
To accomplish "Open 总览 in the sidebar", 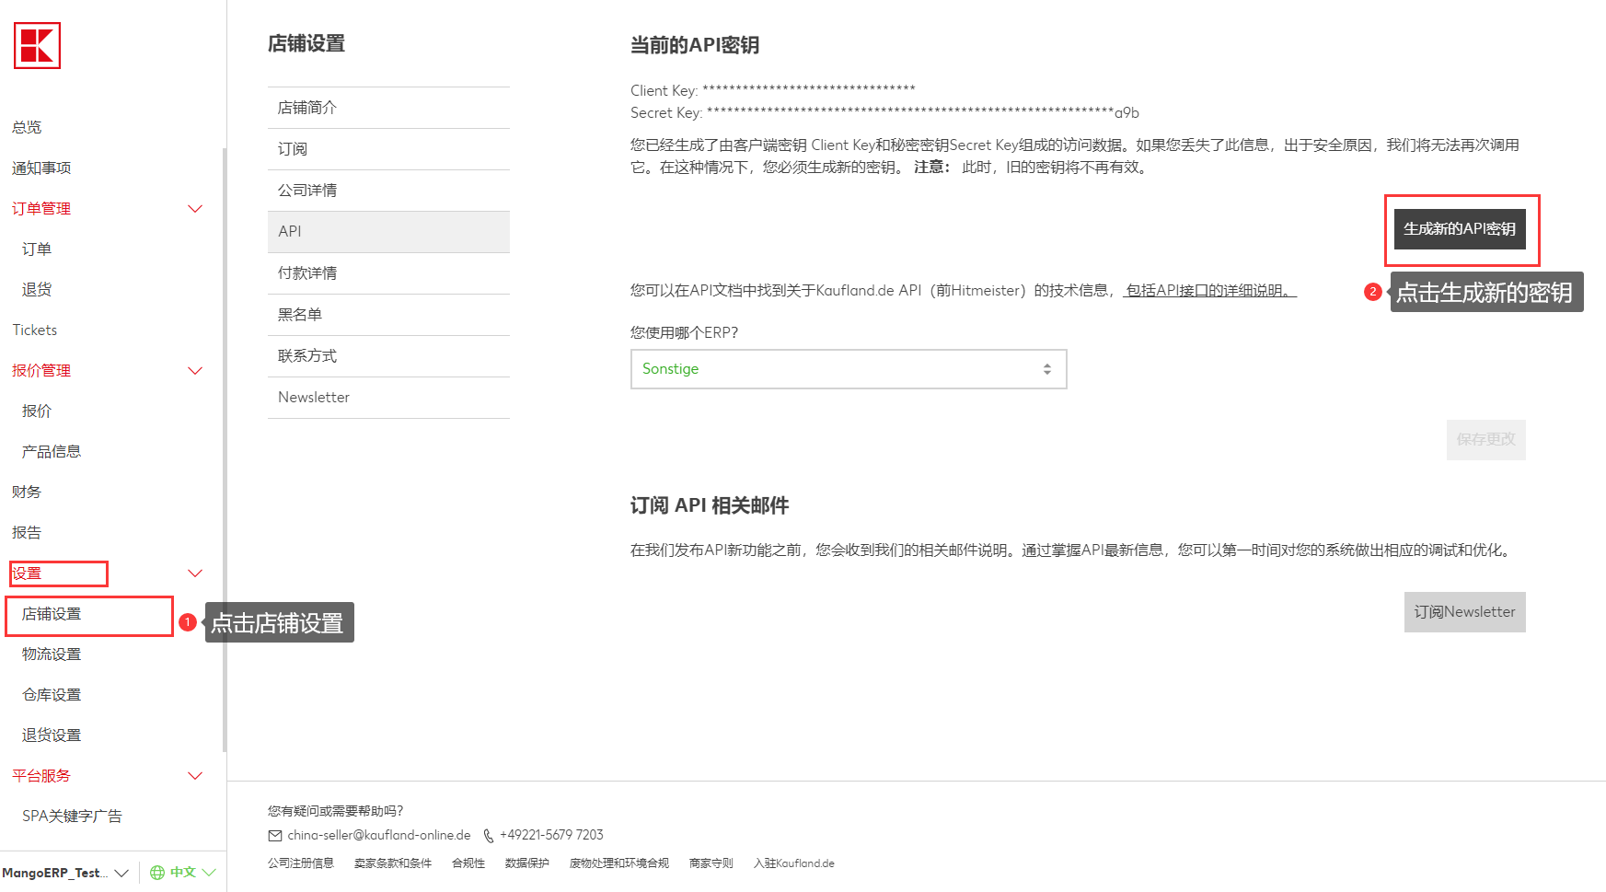I will 27,127.
